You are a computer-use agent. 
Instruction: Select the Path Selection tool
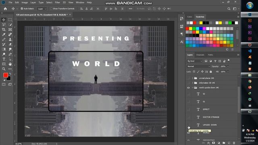(x=10, y=59)
